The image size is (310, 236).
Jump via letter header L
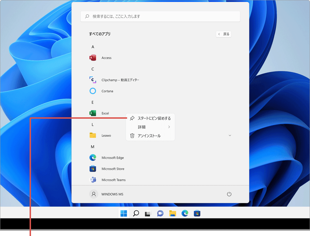coord(92,125)
